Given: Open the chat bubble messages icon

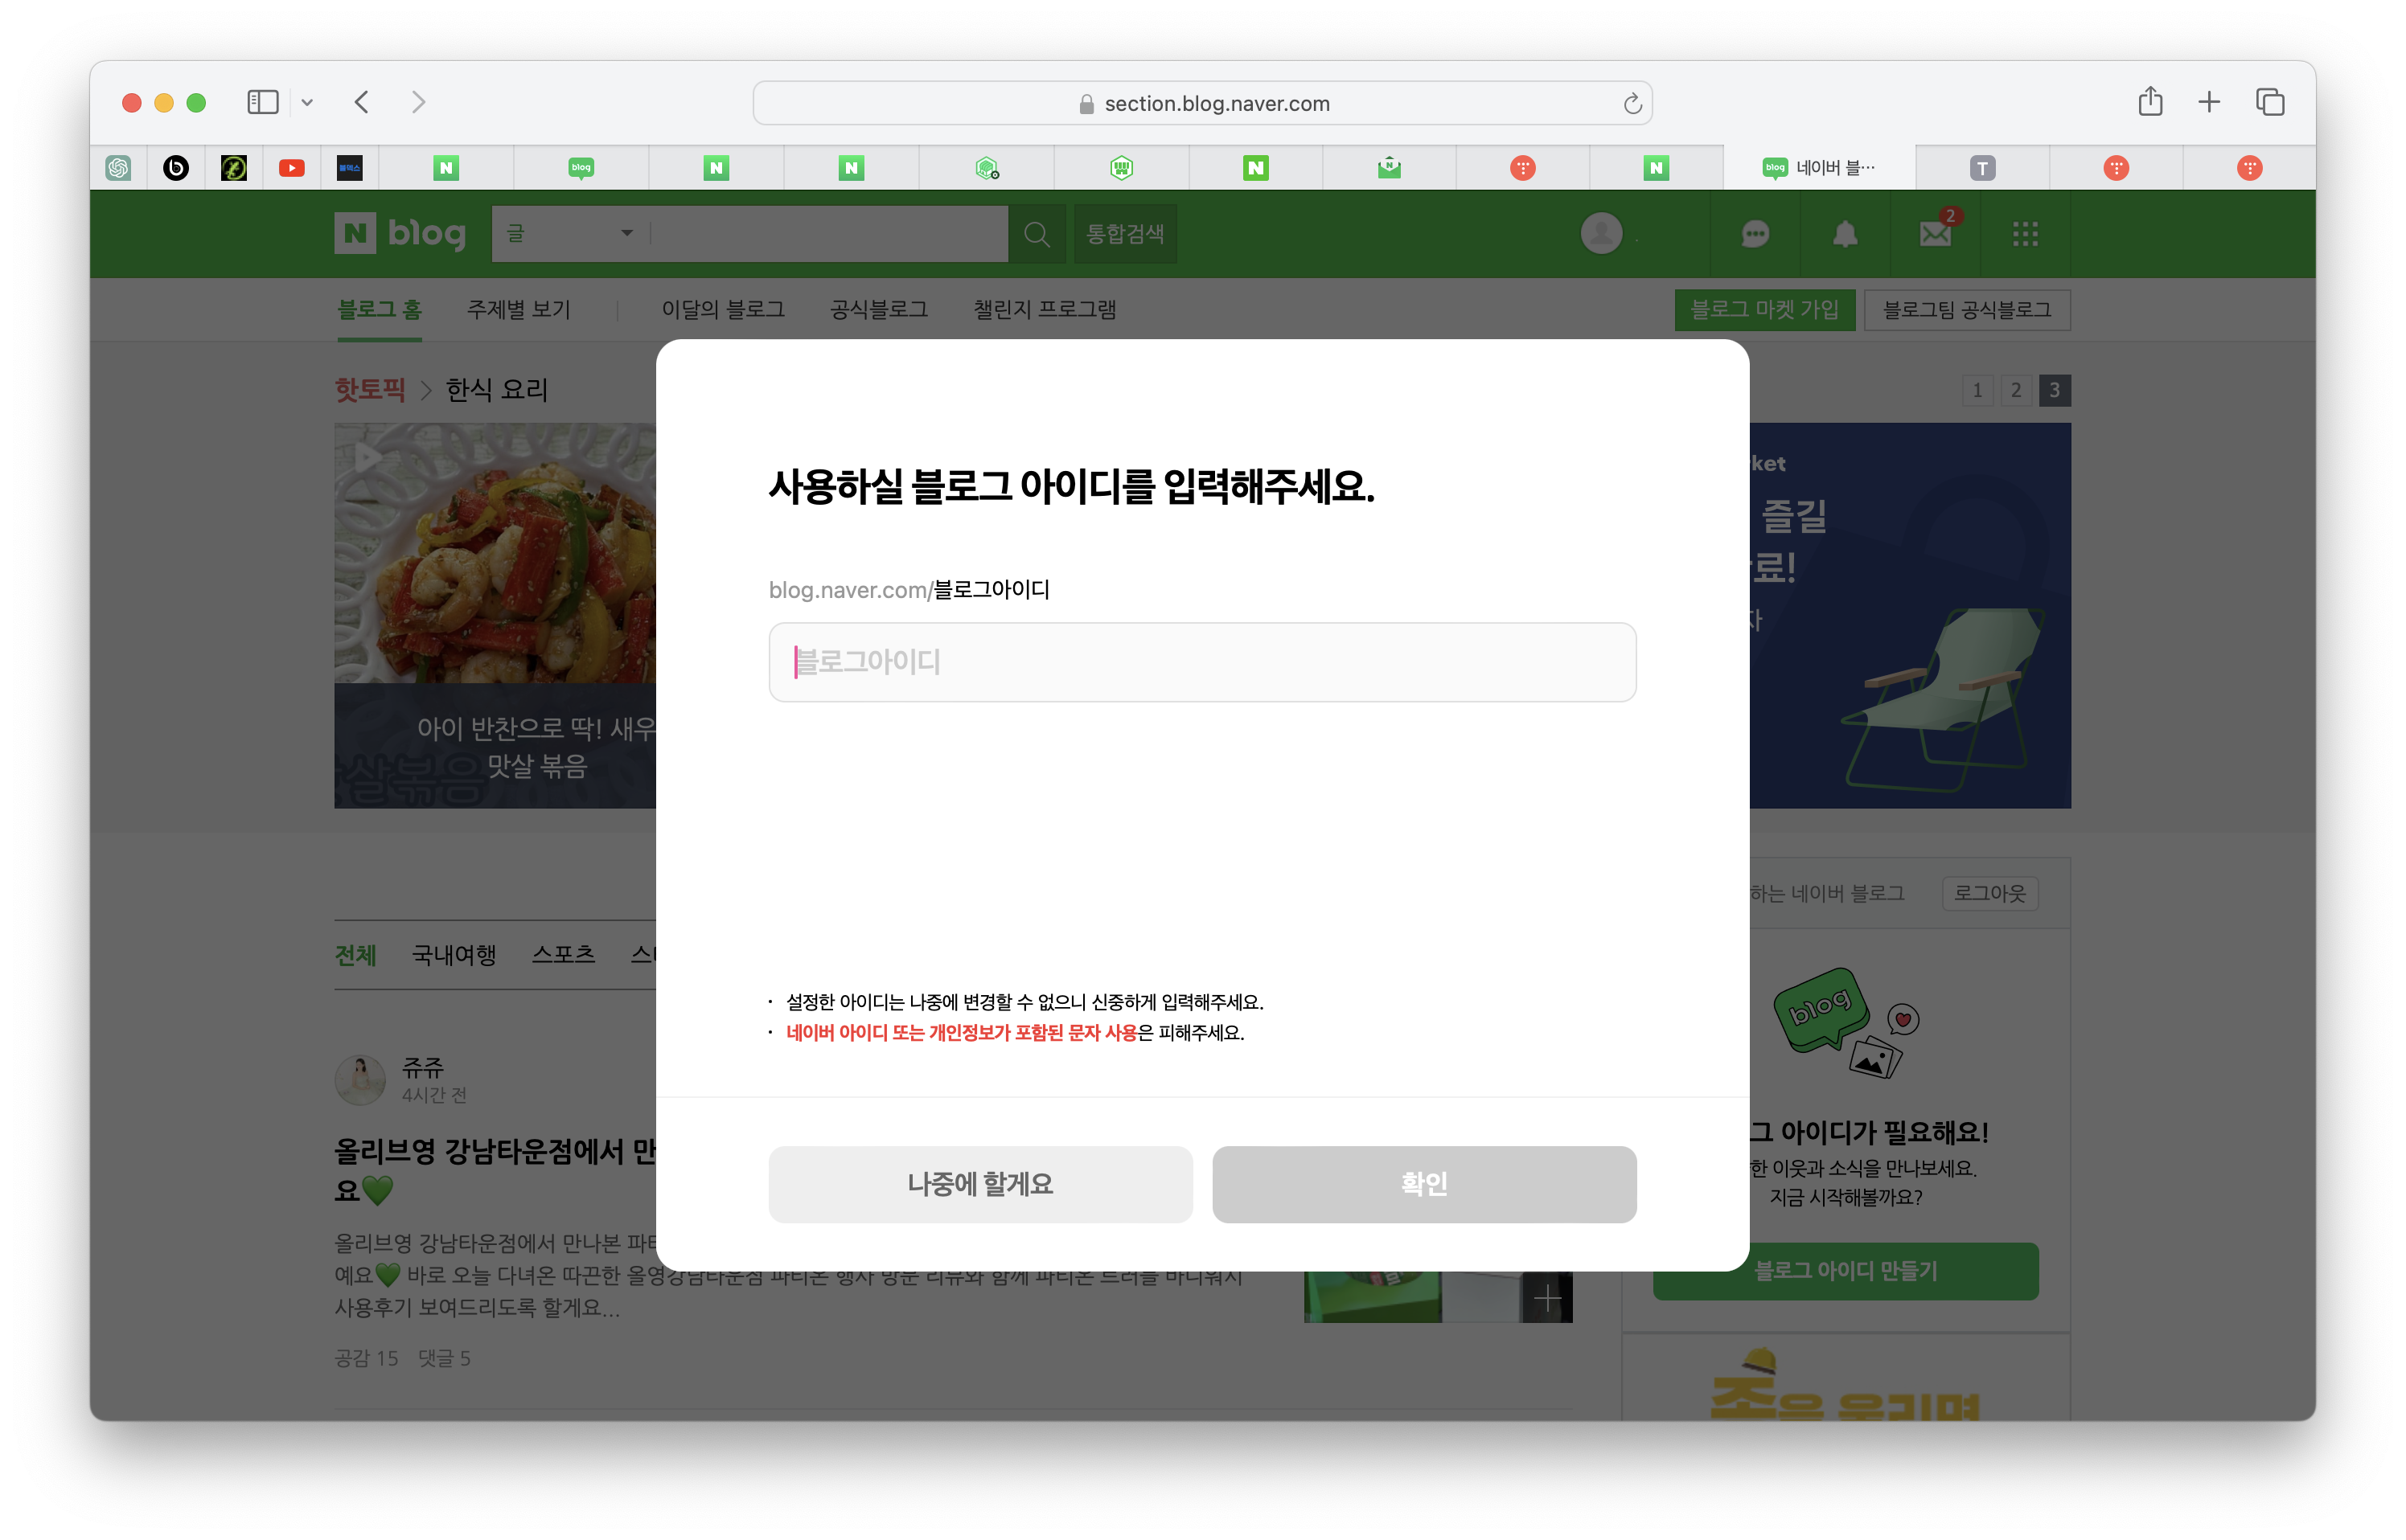Looking at the screenshot, I should (1755, 234).
